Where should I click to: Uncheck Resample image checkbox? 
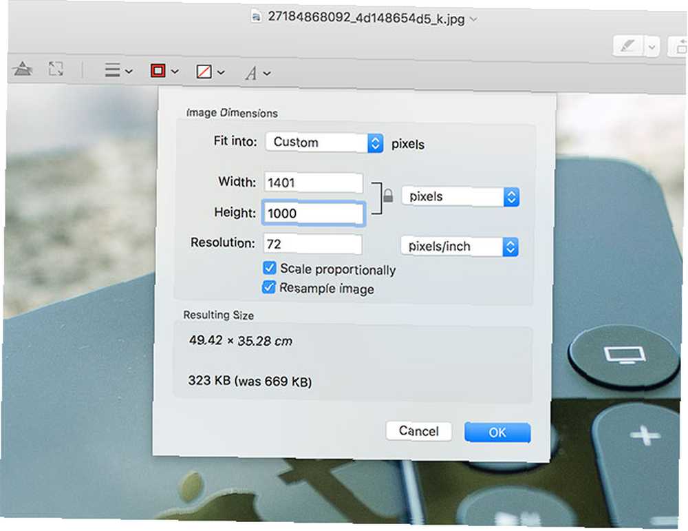(268, 287)
